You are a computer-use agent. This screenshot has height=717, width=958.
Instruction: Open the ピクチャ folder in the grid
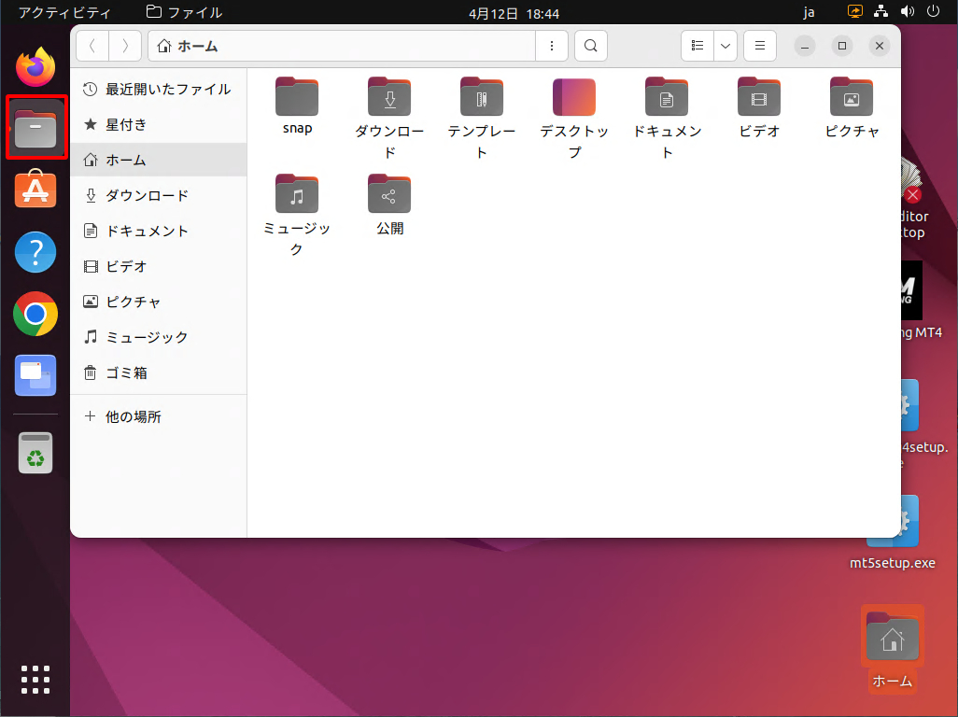coord(852,97)
